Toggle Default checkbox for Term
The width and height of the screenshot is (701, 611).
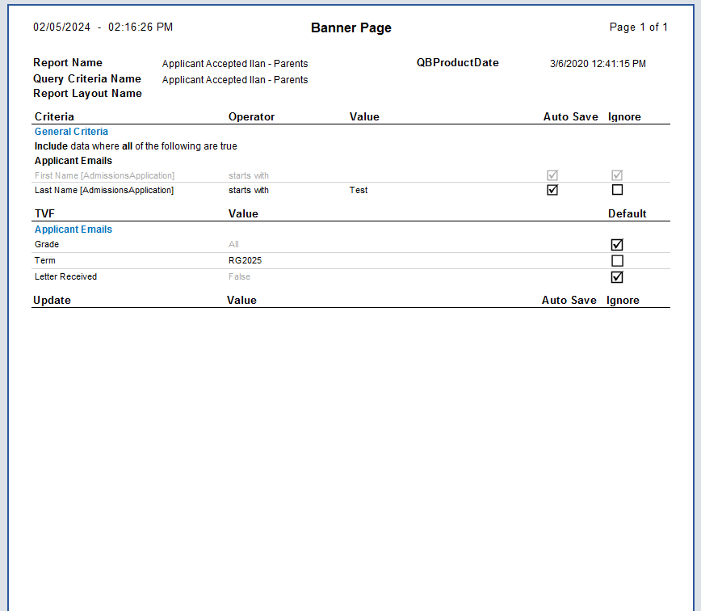[x=617, y=260]
